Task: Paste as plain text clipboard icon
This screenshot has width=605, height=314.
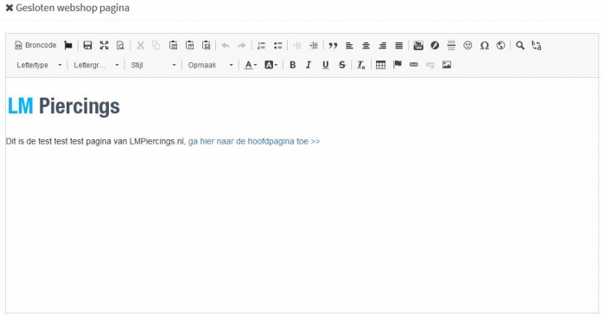Action: (190, 46)
